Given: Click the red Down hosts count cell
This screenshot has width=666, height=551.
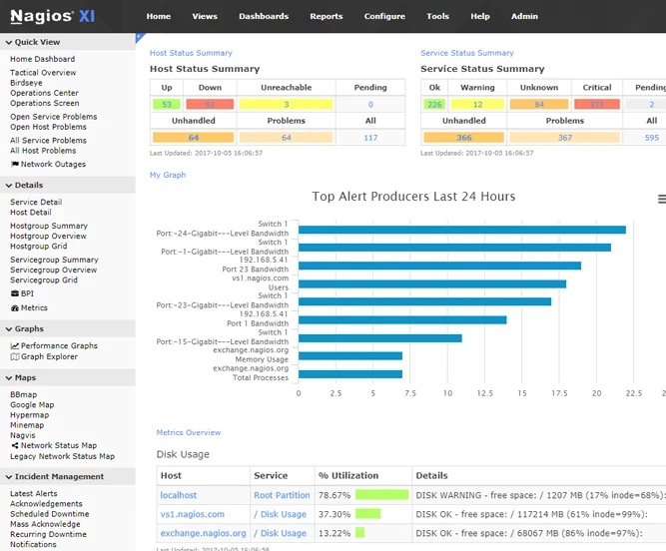Looking at the screenshot, I should pyautogui.click(x=210, y=105).
